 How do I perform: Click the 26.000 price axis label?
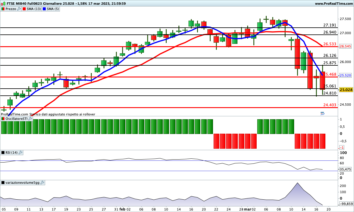point(345,62)
